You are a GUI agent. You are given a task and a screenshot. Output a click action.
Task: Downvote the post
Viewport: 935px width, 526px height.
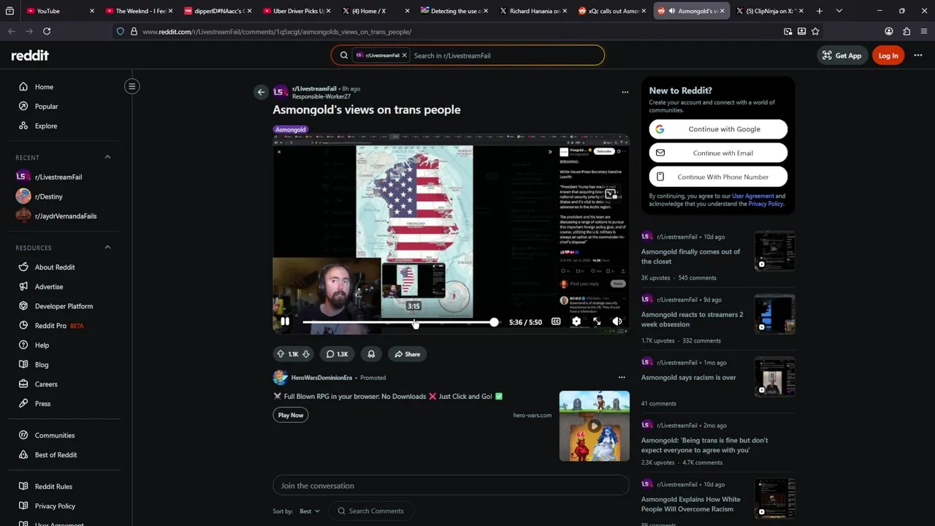click(306, 354)
